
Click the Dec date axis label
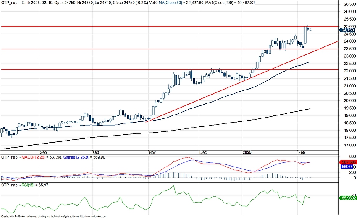pos(203,152)
